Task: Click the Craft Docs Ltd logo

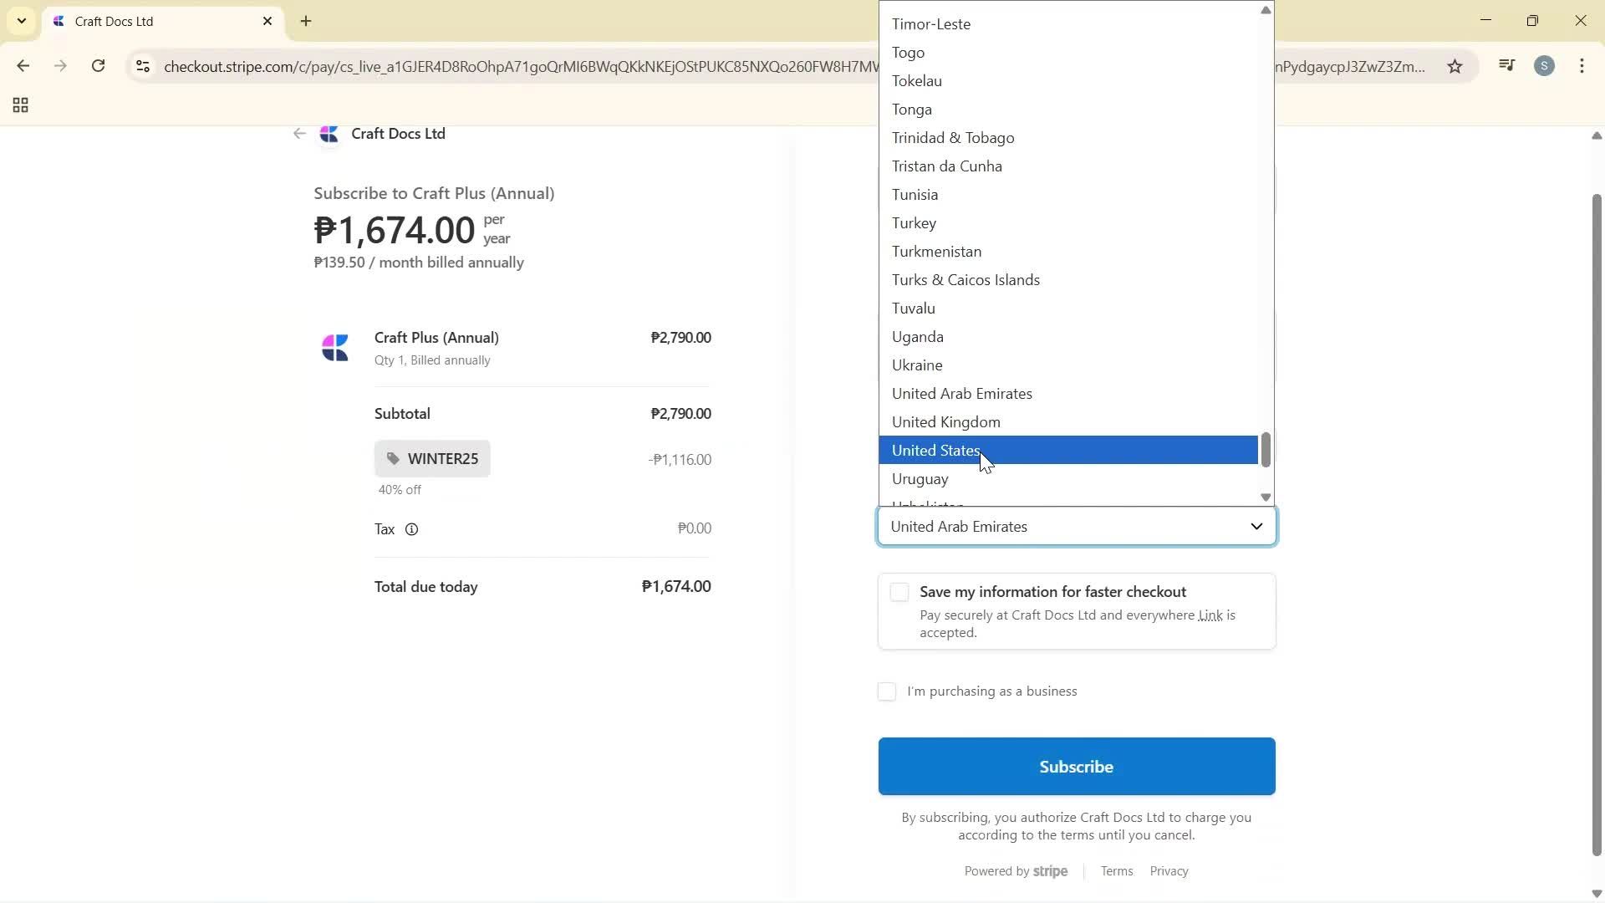Action: point(329,134)
